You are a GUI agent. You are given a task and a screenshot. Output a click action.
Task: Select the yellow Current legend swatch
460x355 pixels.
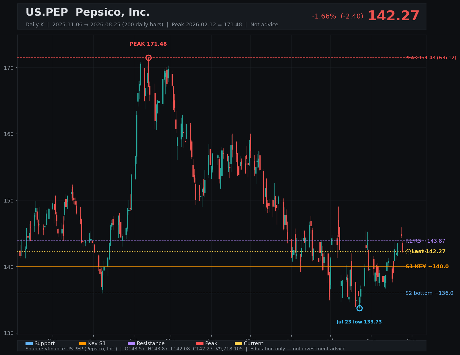(x=238, y=343)
